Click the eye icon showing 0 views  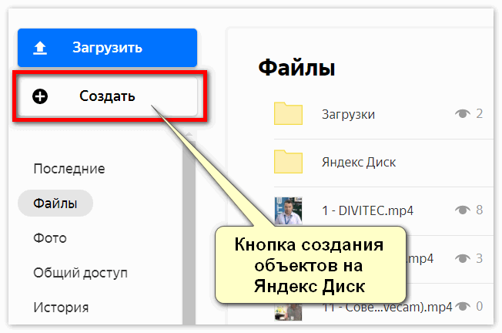463,306
